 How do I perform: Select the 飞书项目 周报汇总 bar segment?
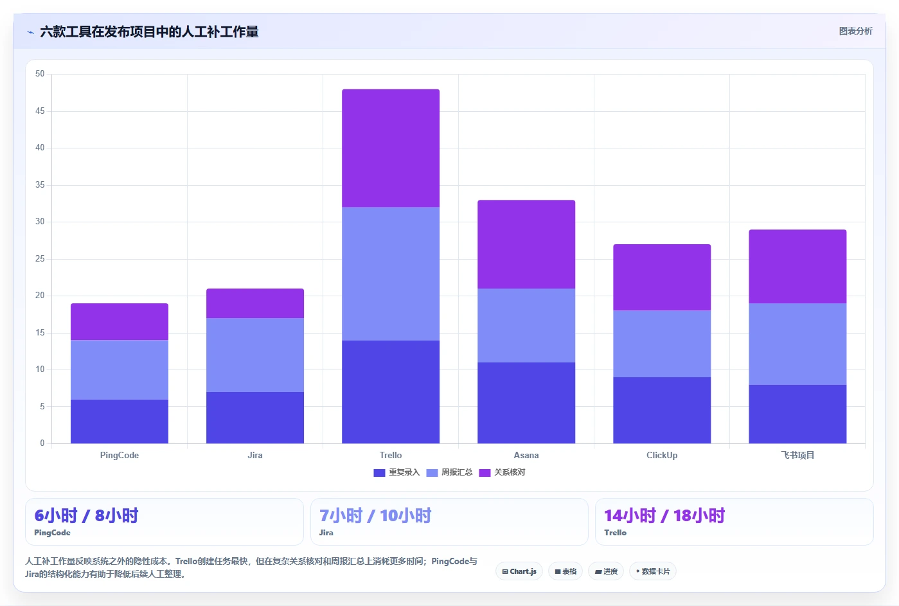(x=797, y=344)
